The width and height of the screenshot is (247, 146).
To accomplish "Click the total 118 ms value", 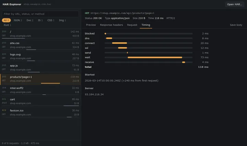I will [x=203, y=67].
